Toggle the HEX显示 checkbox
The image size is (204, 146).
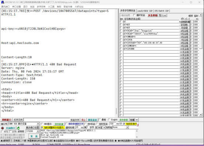tap(42, 124)
